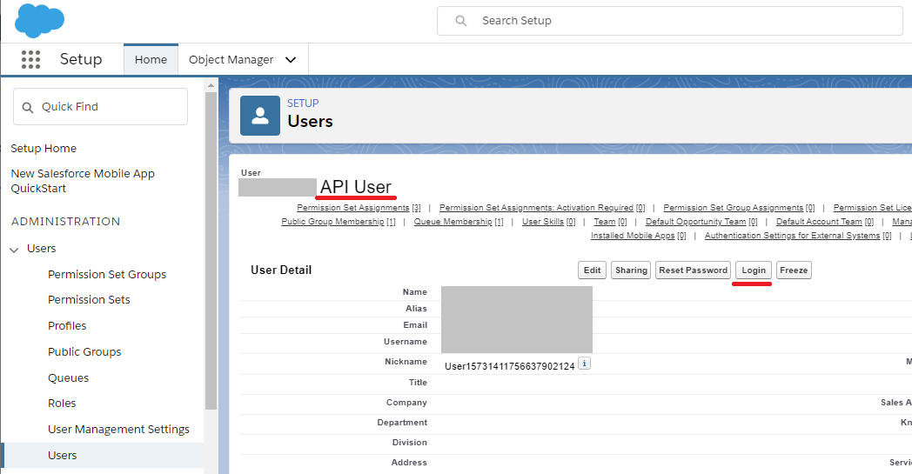This screenshot has height=474, width=912.
Task: Open Permission Set Groups
Action: pos(107,275)
